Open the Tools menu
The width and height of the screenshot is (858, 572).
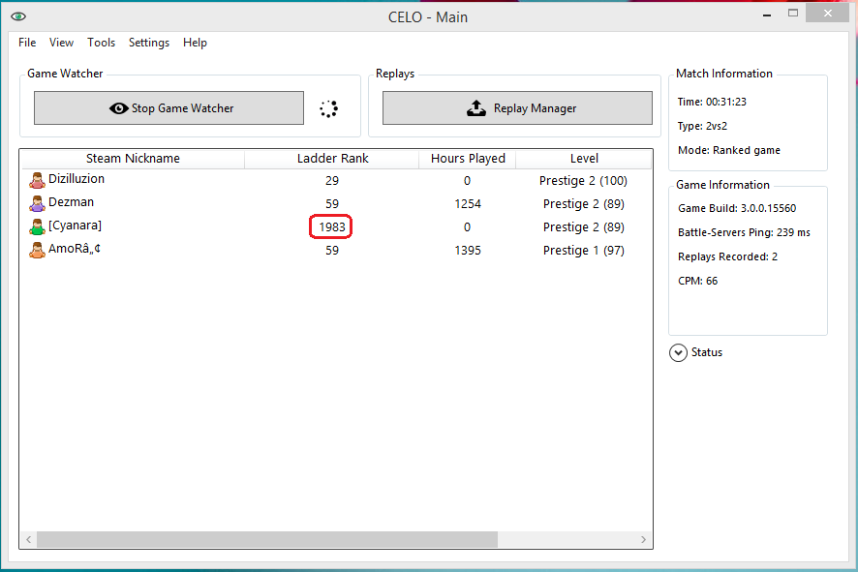point(101,43)
